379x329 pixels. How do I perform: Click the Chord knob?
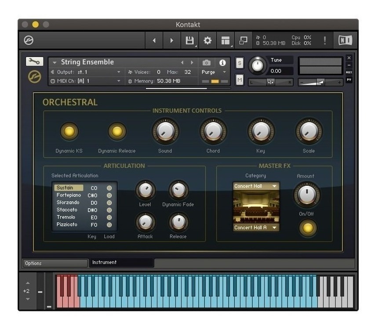213,131
